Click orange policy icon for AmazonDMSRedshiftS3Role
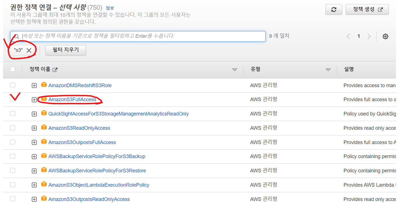The height and width of the screenshot is (206, 406). (44, 85)
